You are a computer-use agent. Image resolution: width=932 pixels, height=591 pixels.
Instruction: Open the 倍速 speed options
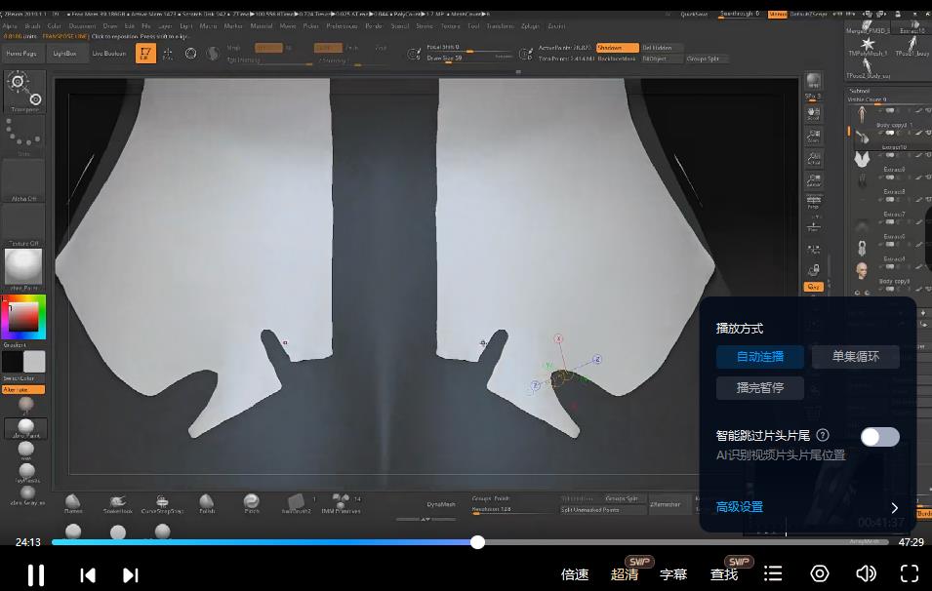tap(575, 574)
